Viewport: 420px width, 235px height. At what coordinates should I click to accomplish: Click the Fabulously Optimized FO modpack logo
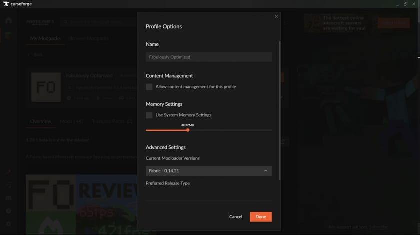pyautogui.click(x=46, y=87)
